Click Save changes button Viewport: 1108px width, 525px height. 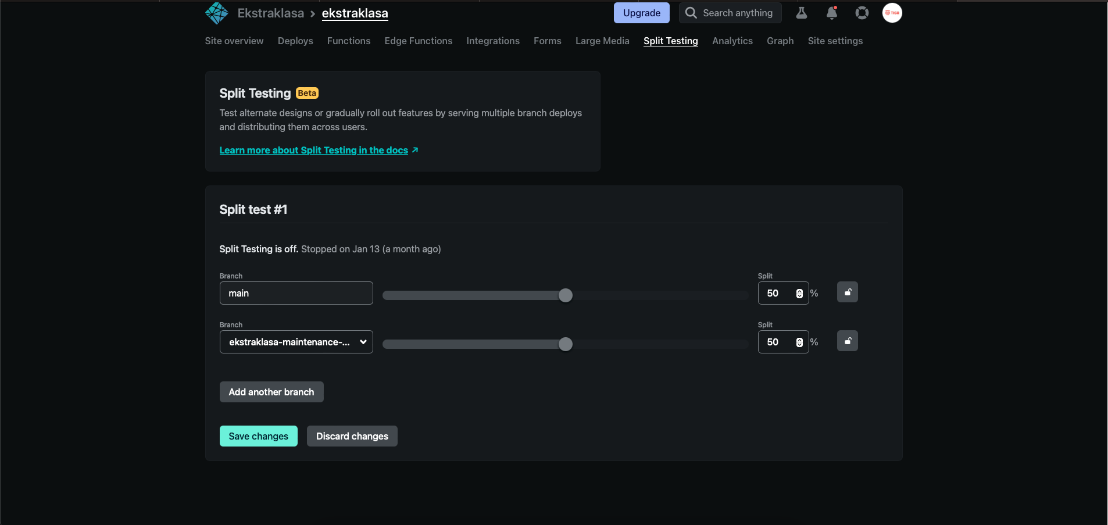coord(259,436)
